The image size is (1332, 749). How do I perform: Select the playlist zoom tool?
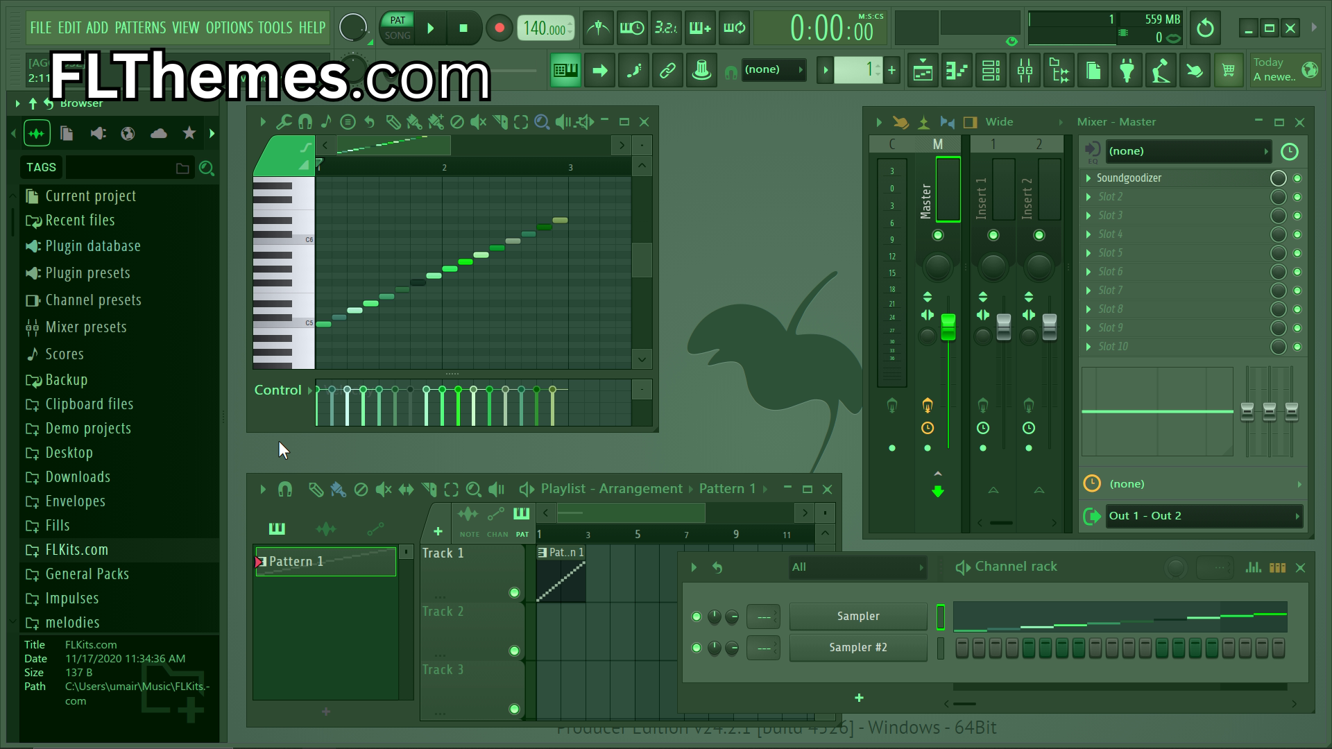pyautogui.click(x=473, y=490)
